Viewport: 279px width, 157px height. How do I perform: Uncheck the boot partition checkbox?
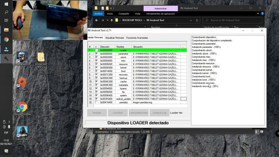click(x=96, y=71)
